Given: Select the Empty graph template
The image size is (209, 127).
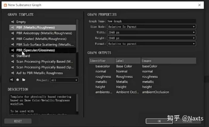Looking at the screenshot, I should pyautogui.click(x=43, y=22).
